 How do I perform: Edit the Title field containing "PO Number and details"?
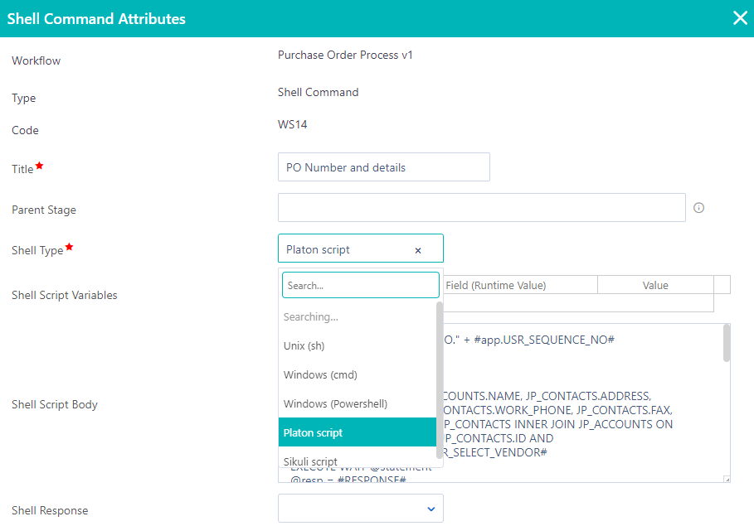[x=384, y=166]
